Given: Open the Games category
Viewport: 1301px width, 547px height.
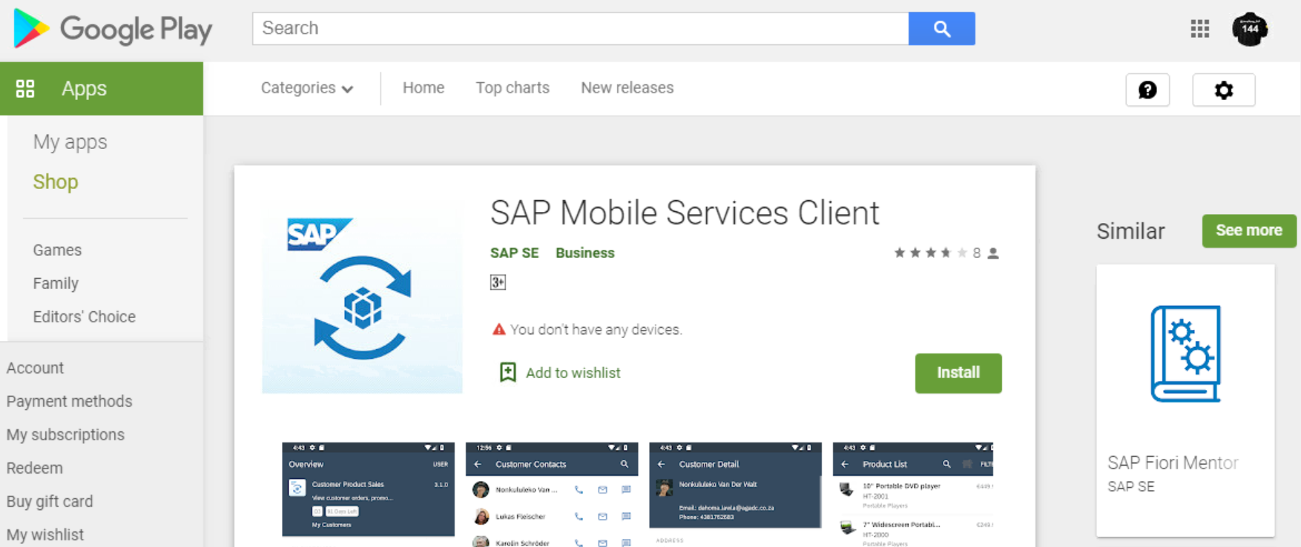Looking at the screenshot, I should pos(57,250).
